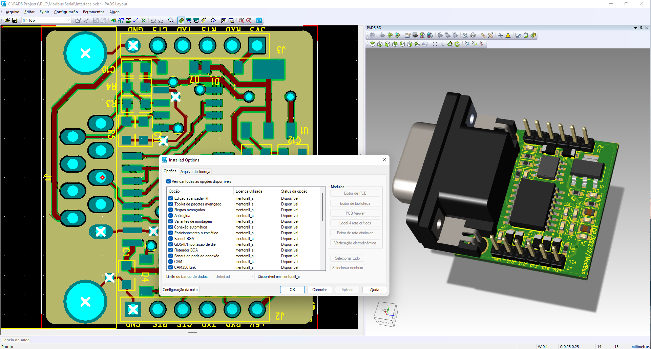
Task: Click Cancelar in Installed Options dialog
Action: pos(319,290)
